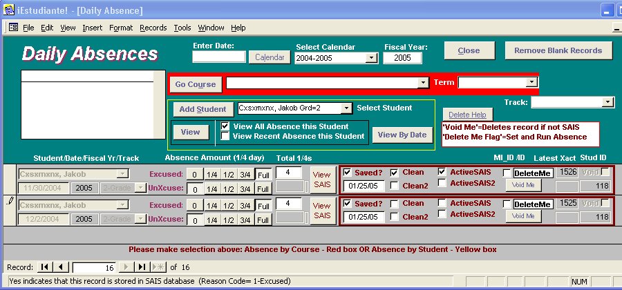The image size is (622, 290).
Task: Toggle ActiveSAIS checkbox on 11/30/2004 row
Action: click(x=442, y=172)
